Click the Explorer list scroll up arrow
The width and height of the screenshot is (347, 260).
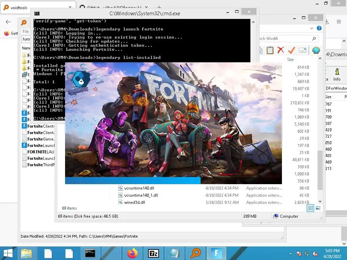click(x=320, y=59)
